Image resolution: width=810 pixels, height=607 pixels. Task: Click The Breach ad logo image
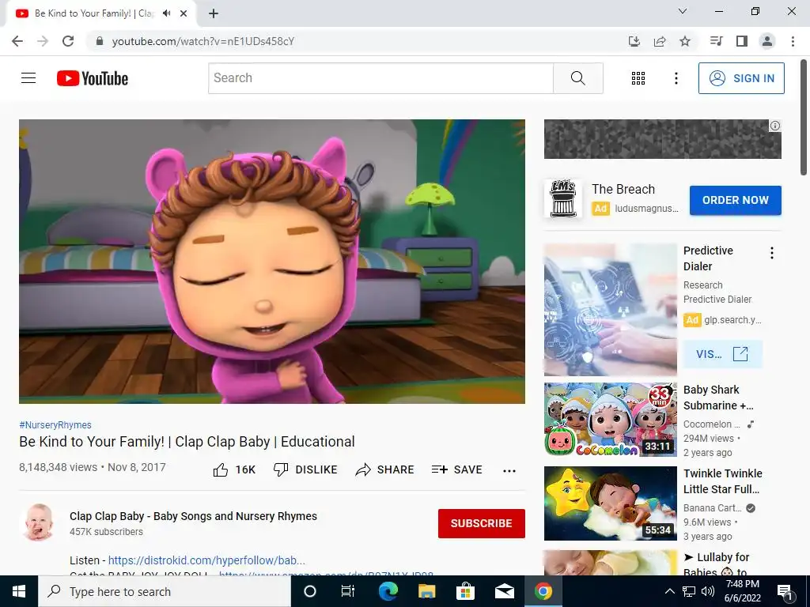pos(563,198)
